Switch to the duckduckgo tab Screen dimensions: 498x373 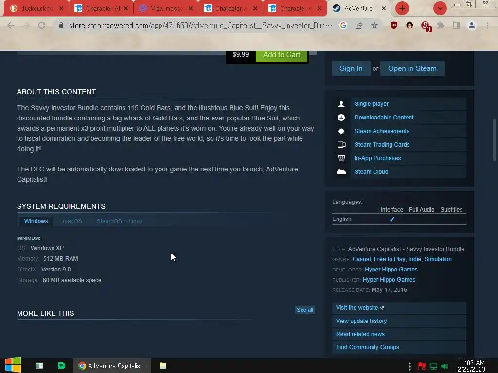coord(36,9)
